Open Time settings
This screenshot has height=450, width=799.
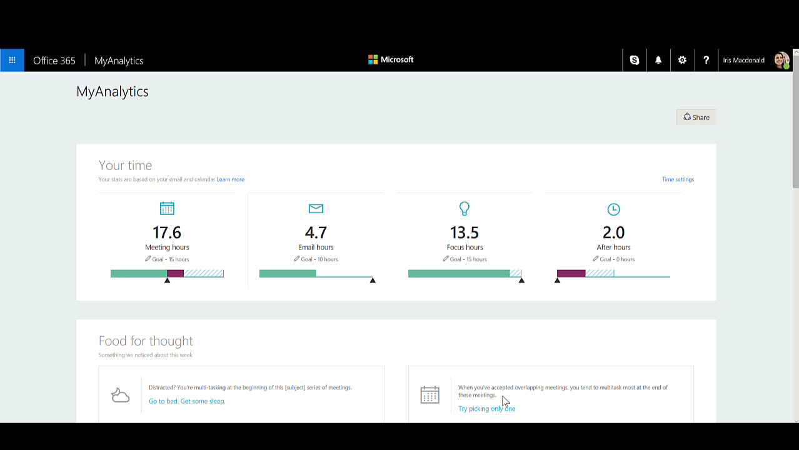point(678,179)
